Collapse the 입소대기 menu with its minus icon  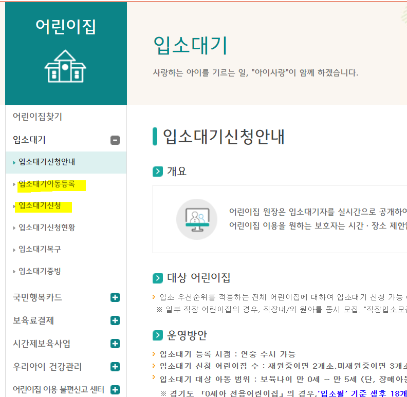coord(115,140)
